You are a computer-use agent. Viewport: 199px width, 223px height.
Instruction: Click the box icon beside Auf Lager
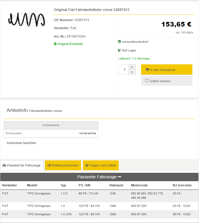(x=120, y=50)
